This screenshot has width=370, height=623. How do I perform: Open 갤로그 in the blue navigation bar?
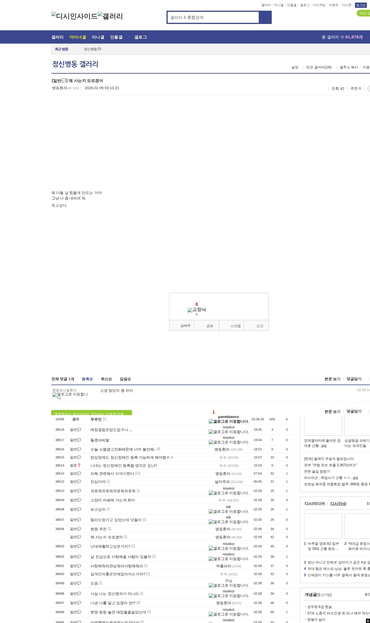pyautogui.click(x=140, y=37)
